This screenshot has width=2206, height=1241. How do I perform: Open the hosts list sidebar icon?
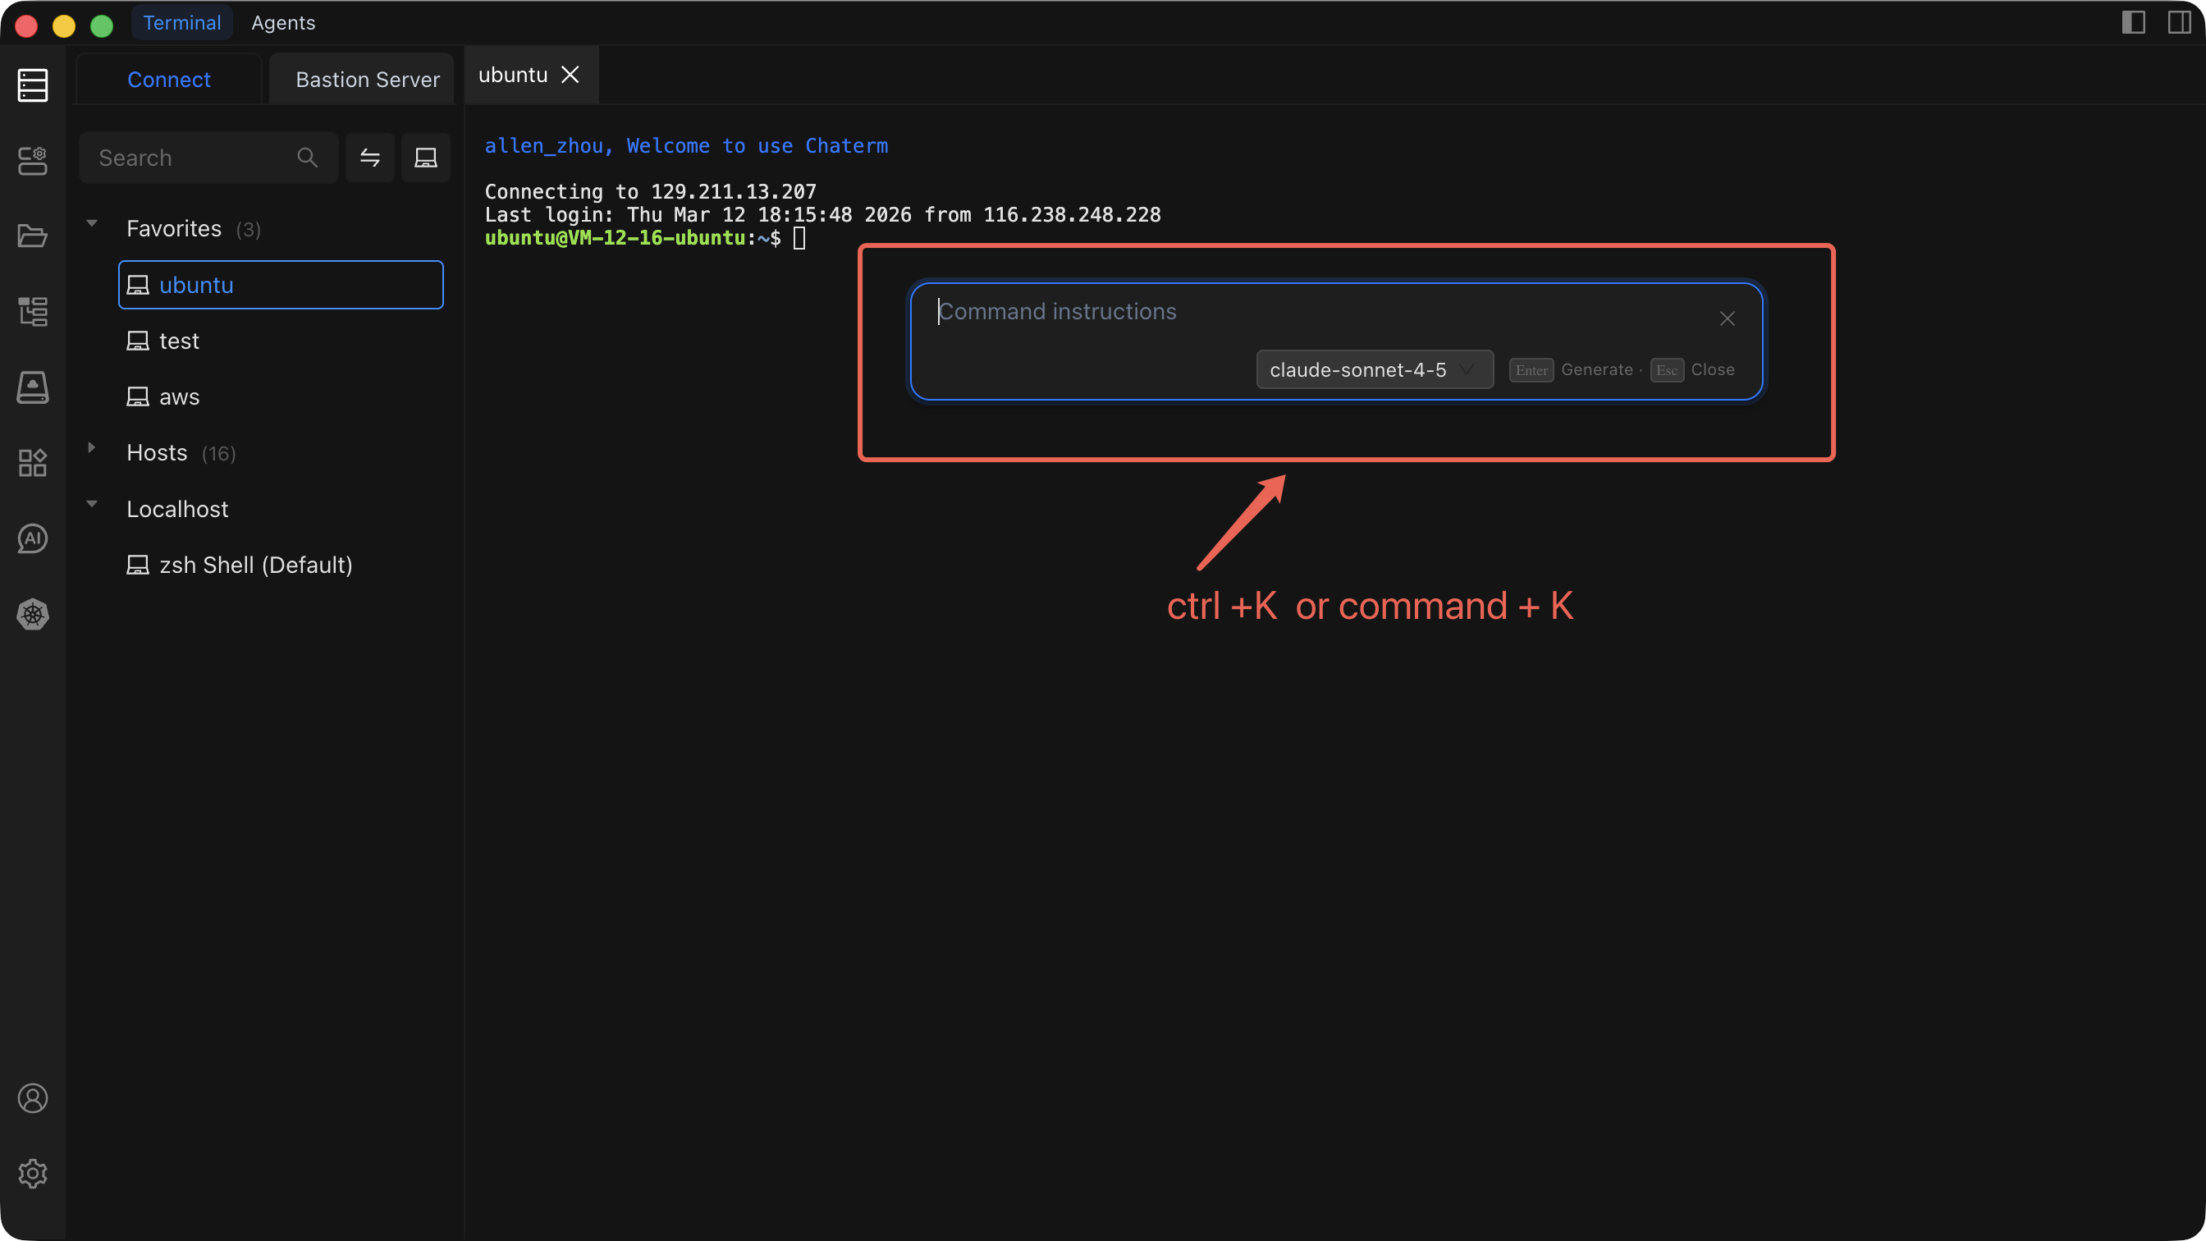(33, 85)
